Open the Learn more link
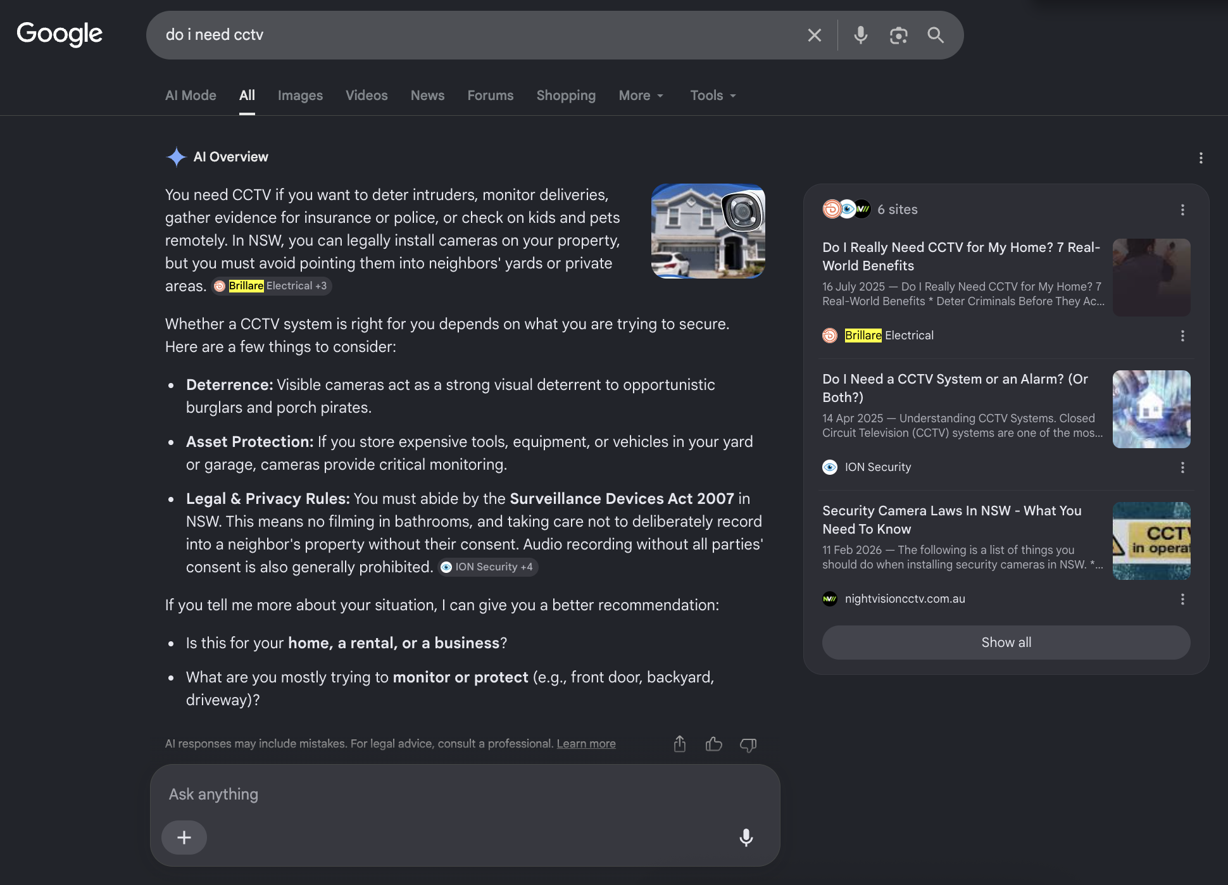Viewport: 1228px width, 885px height. (x=586, y=744)
